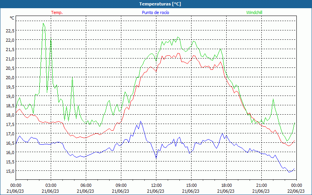Click the 15,5 y-axis value

[10, 161]
